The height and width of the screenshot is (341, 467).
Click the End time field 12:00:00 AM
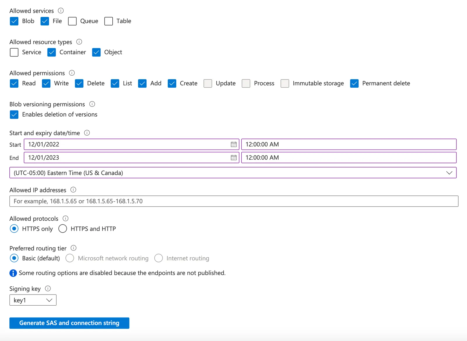(349, 157)
